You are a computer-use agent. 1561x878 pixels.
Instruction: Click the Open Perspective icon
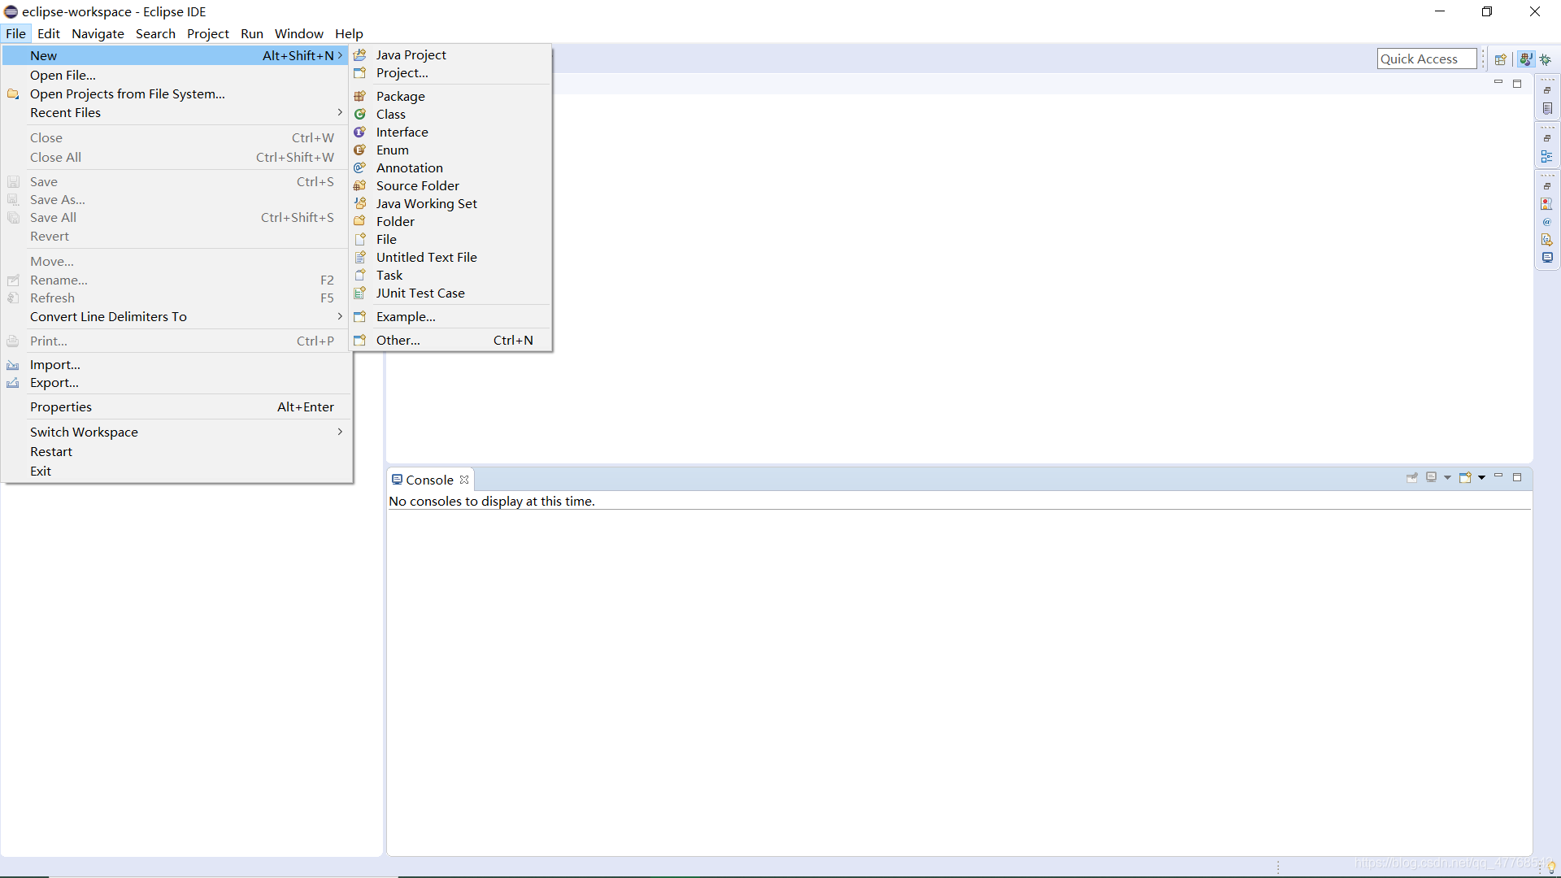pos(1501,59)
